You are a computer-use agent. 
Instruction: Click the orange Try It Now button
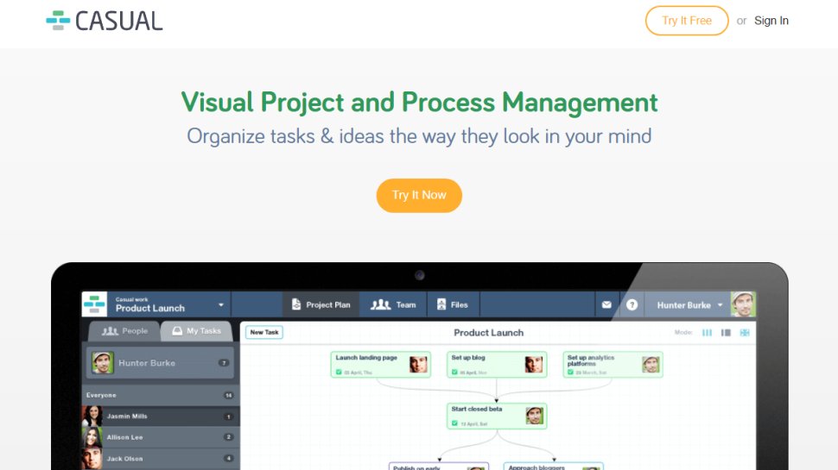(419, 195)
